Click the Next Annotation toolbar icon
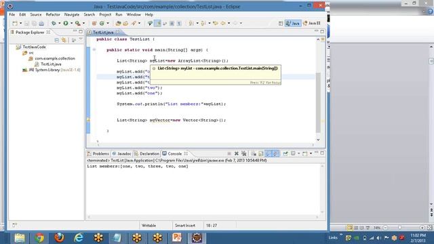This screenshot has height=244, width=434. (191, 24)
